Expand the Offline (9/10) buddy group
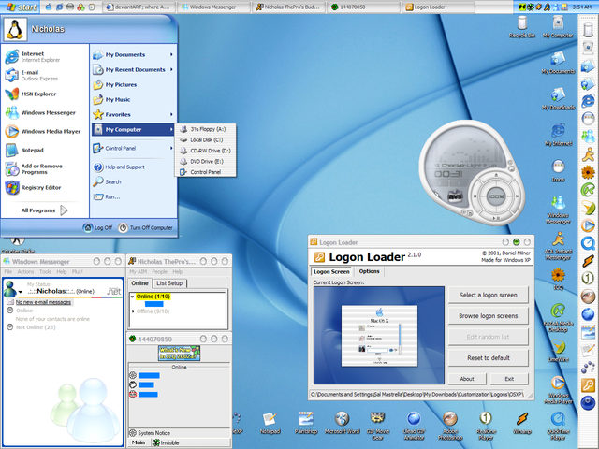Viewport: 599px width, 449px height. 133,311
